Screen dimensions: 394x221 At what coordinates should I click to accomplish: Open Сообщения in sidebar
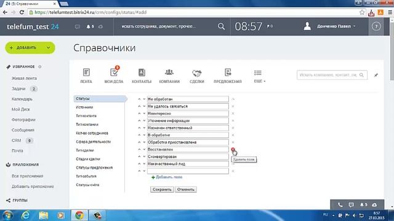coord(23,130)
